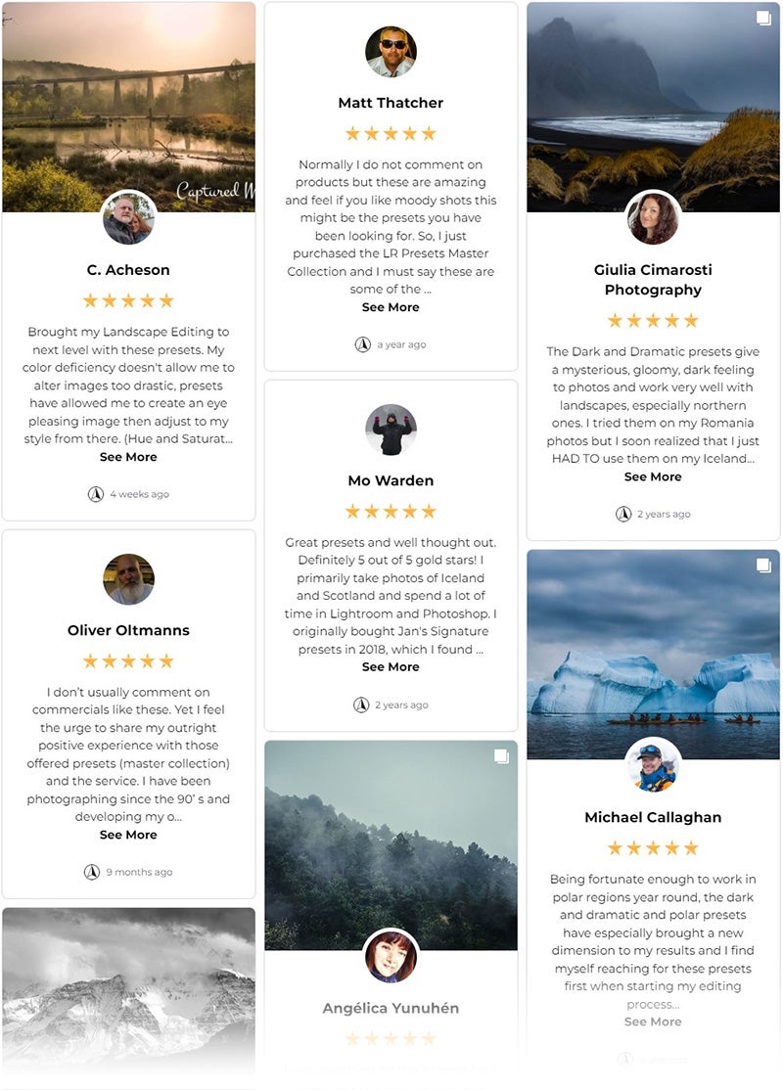Click the gallery icon on the iceberg photo

[x=763, y=566]
